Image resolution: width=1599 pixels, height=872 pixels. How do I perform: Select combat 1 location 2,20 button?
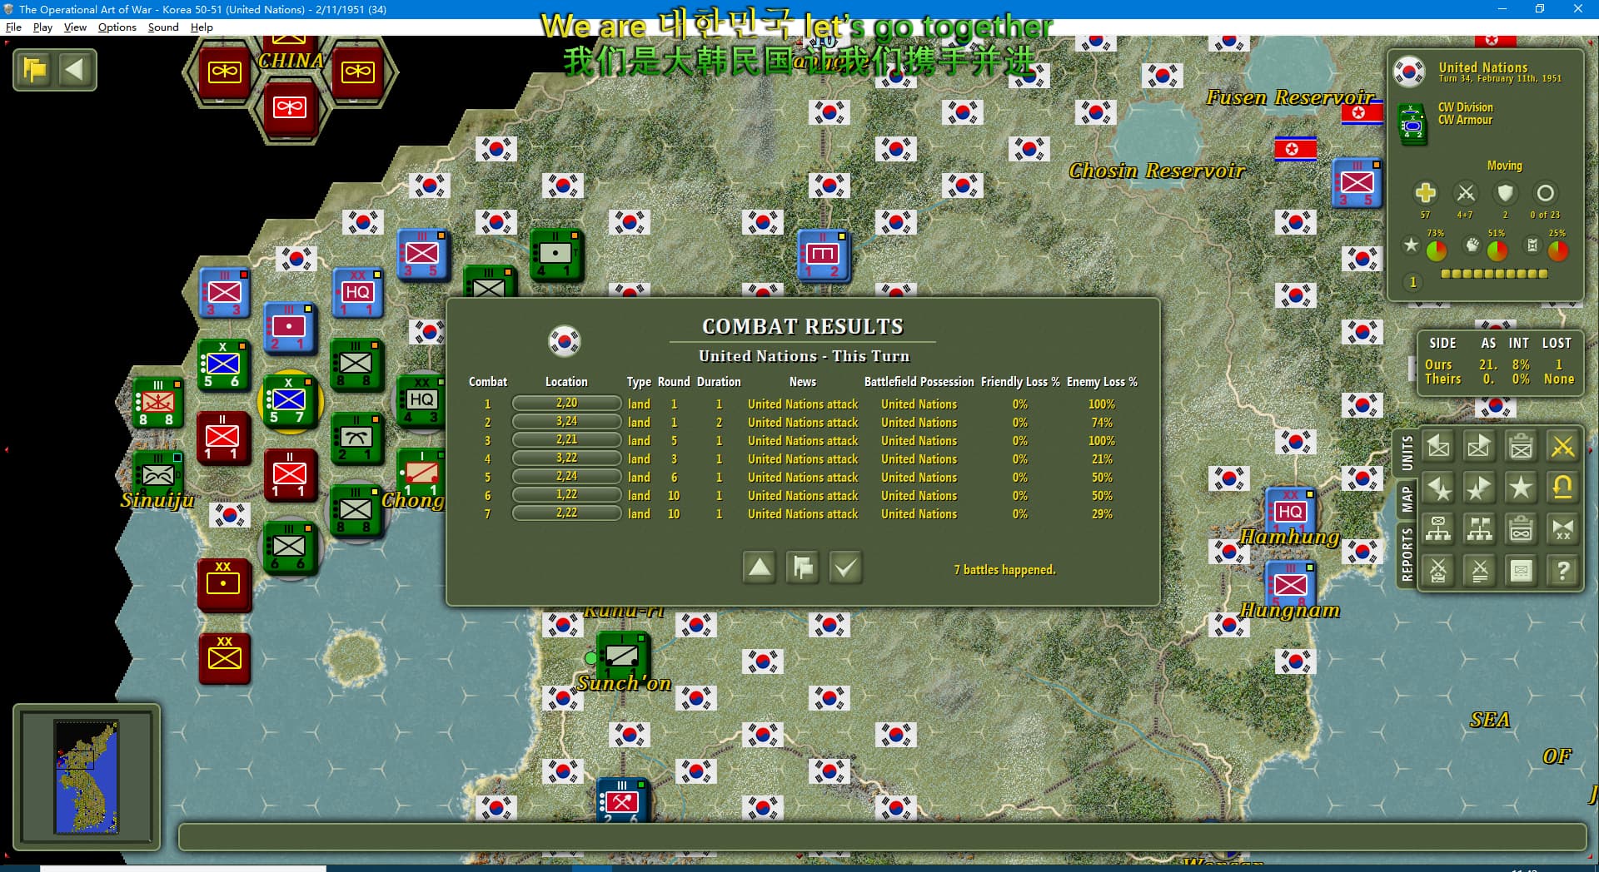tap(566, 404)
